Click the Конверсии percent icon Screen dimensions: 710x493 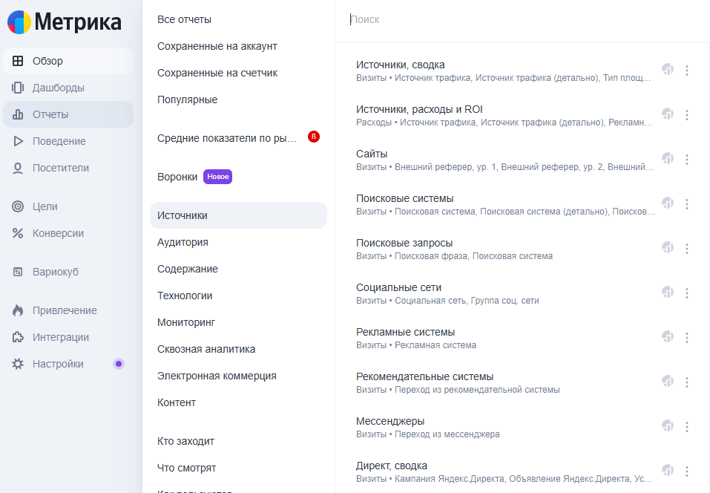click(18, 233)
